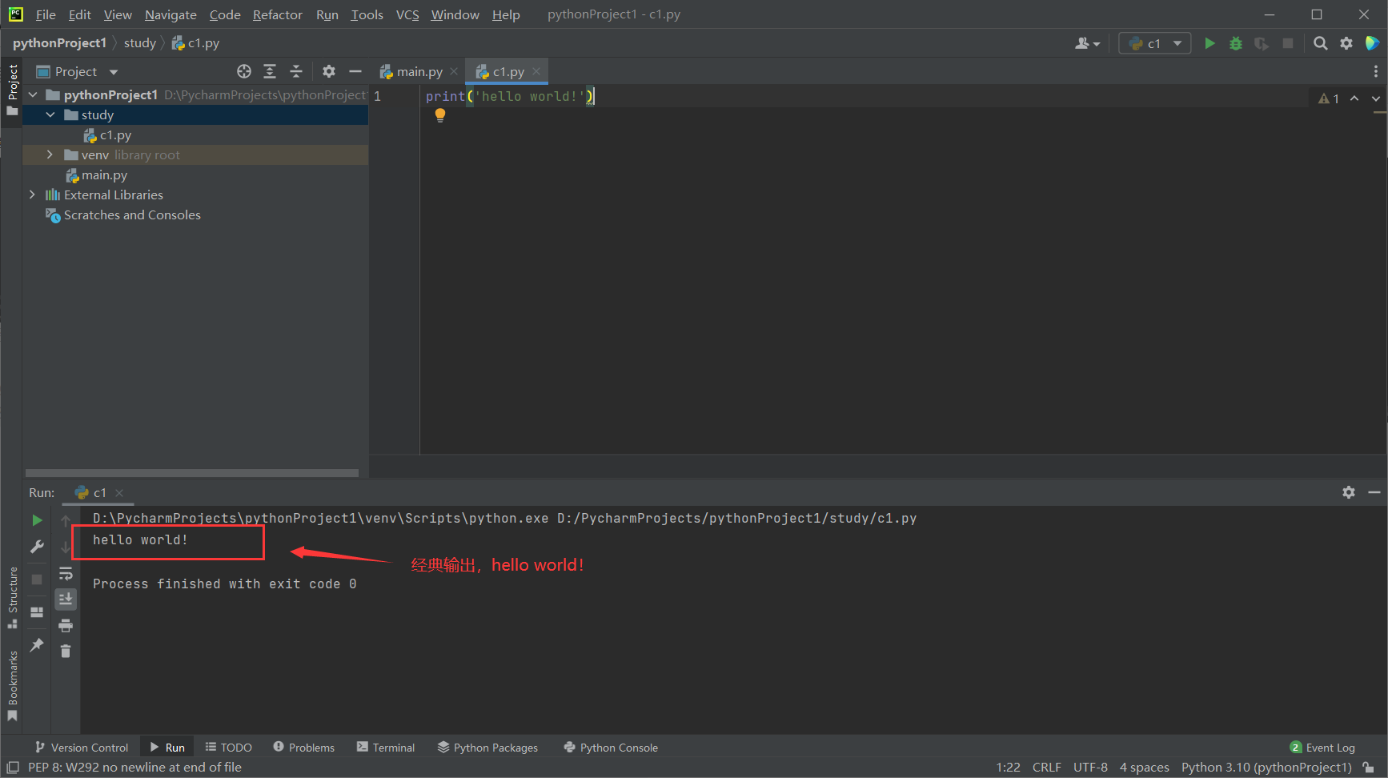
Task: Open Version Control tool window
Action: (81, 747)
